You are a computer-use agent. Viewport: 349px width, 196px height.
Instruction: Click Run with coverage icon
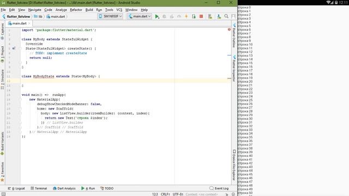coord(172,16)
